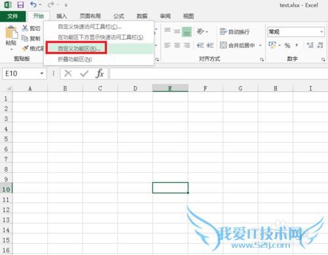Select the column E header
The width and height of the screenshot is (328, 255).
170,88
